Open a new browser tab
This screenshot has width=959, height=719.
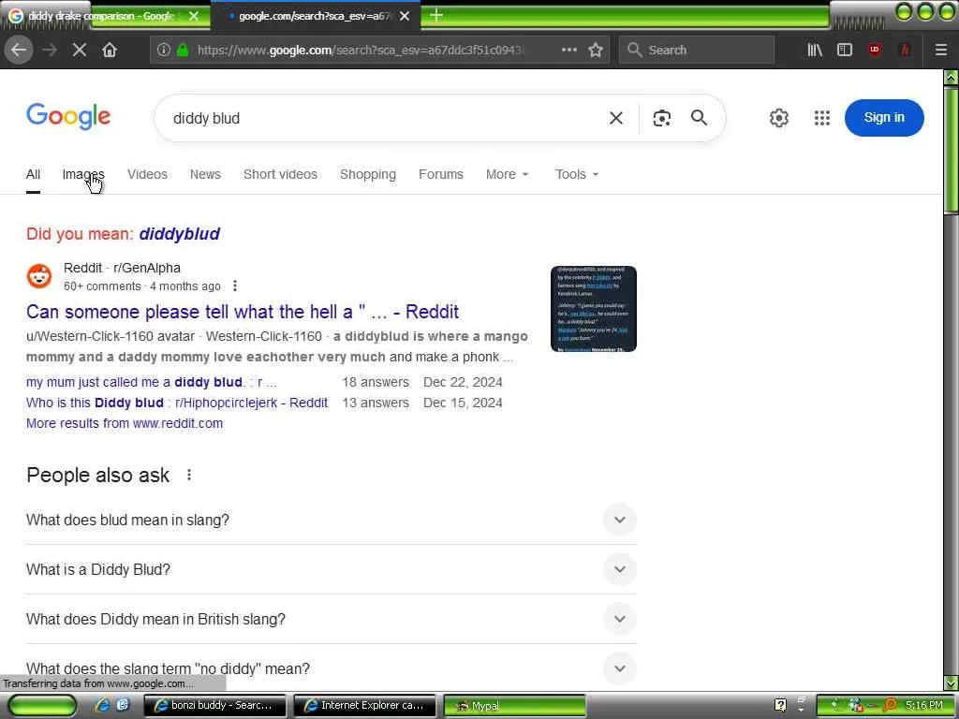point(436,15)
